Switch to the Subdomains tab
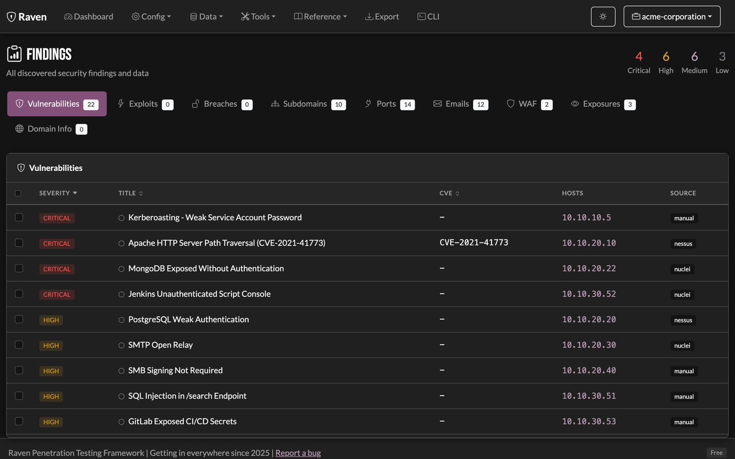This screenshot has height=459, width=735. coord(308,104)
